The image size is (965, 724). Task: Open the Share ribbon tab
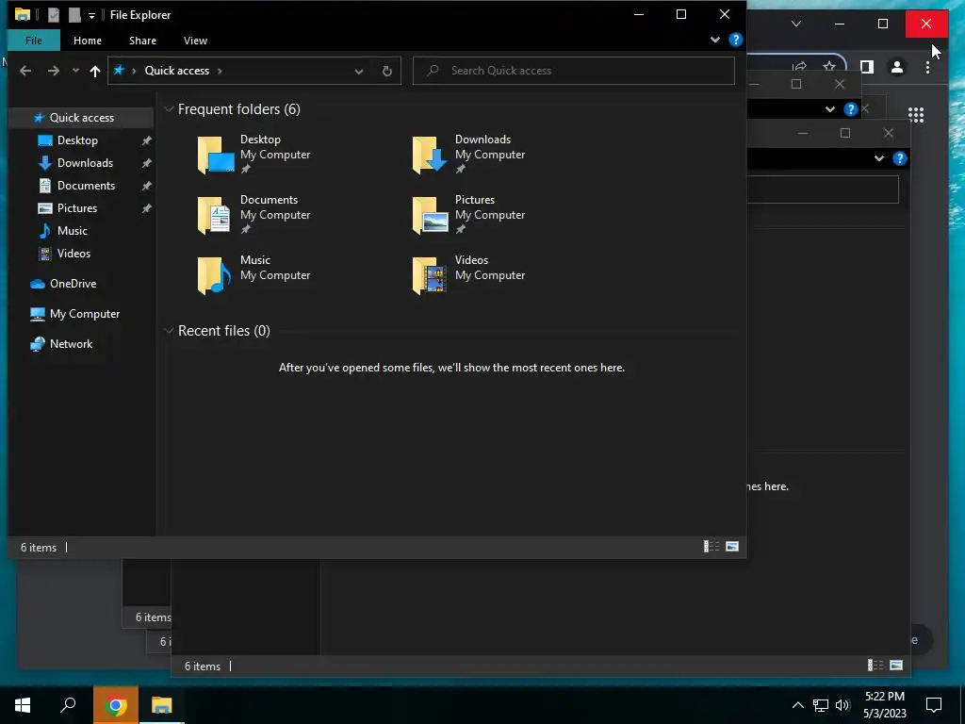point(142,40)
